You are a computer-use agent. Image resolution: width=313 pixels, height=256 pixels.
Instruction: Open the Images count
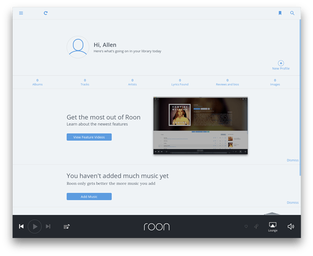(275, 82)
